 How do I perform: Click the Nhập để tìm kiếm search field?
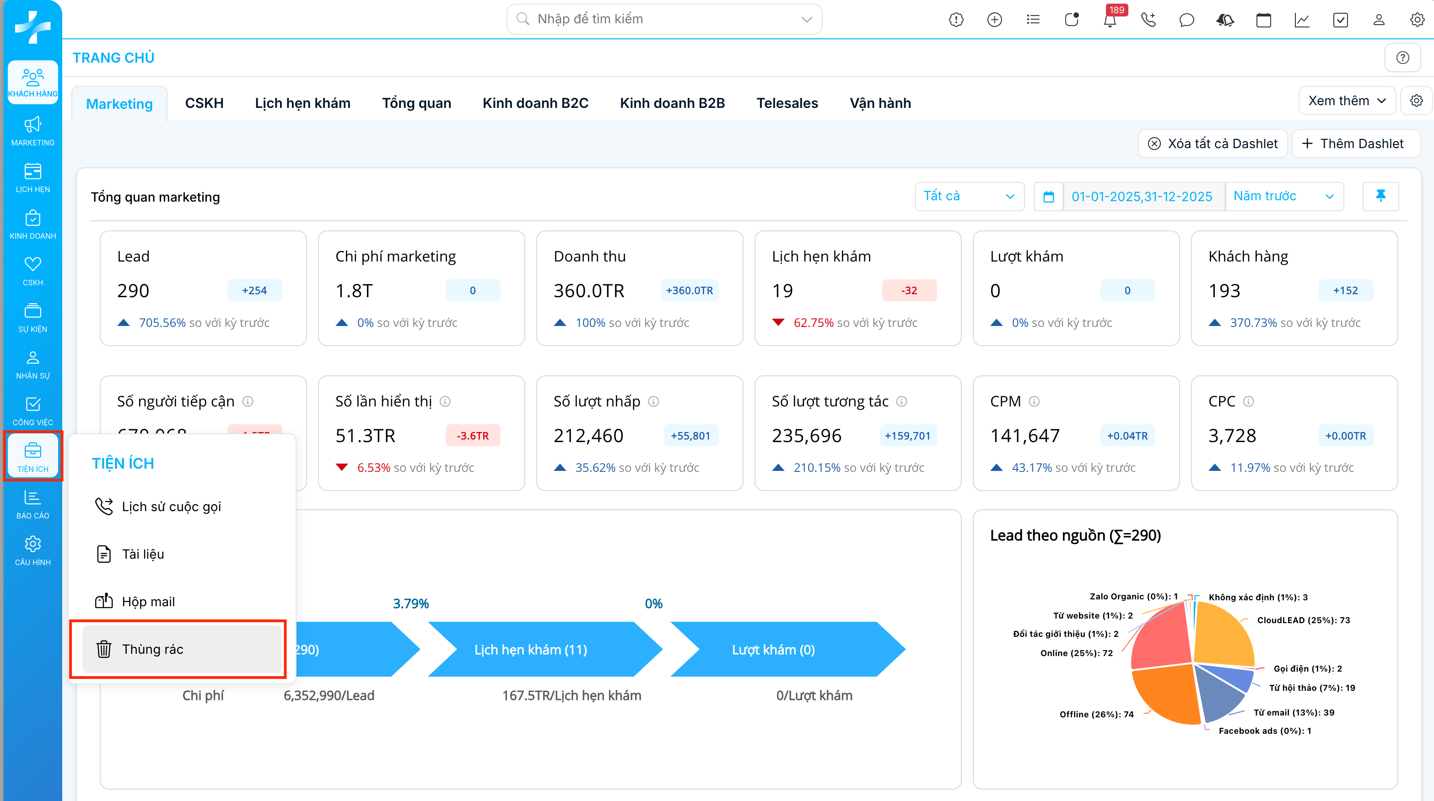pos(663,20)
